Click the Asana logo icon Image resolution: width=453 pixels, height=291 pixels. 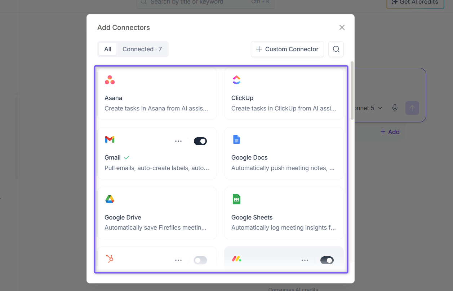pyautogui.click(x=110, y=80)
